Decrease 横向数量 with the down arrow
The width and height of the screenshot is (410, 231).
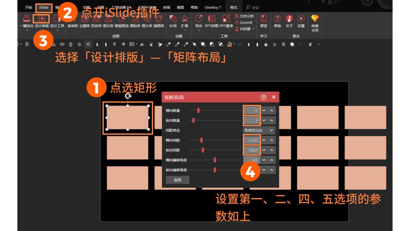[264, 111]
